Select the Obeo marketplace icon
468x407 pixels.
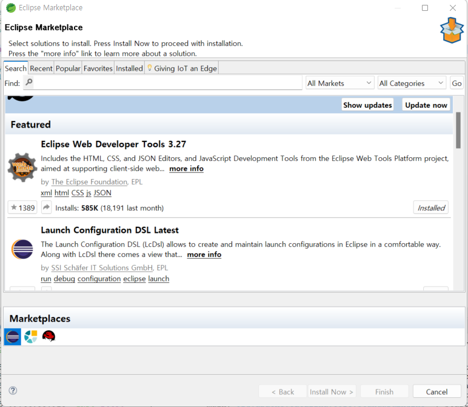(31, 337)
